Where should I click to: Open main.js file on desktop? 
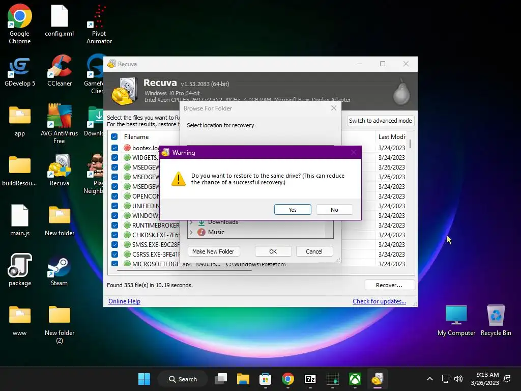20,220
